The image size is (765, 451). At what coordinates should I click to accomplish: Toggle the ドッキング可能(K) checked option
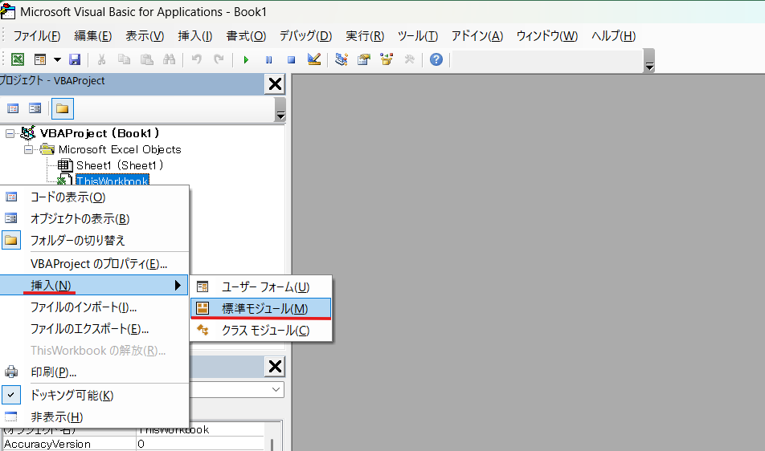tap(94, 395)
